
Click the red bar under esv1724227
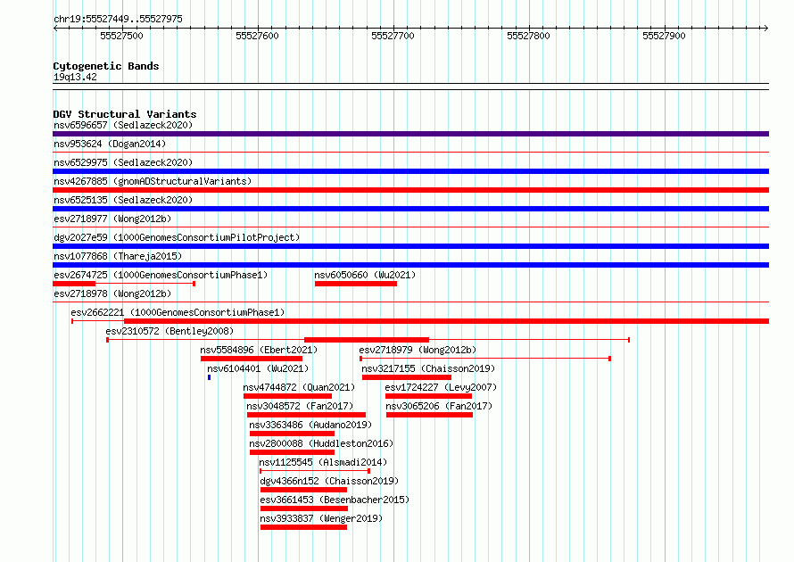click(x=428, y=396)
